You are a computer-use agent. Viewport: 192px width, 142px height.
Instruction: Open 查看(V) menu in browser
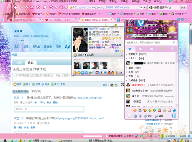point(113,1)
